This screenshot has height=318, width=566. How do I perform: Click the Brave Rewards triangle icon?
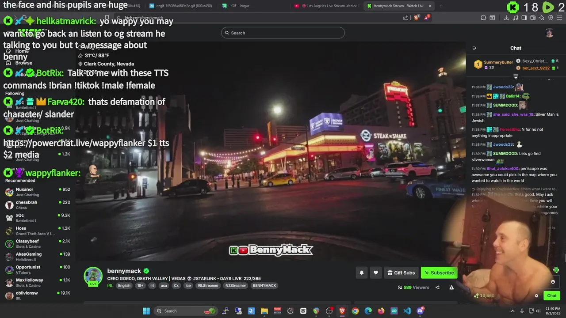[x=426, y=18]
